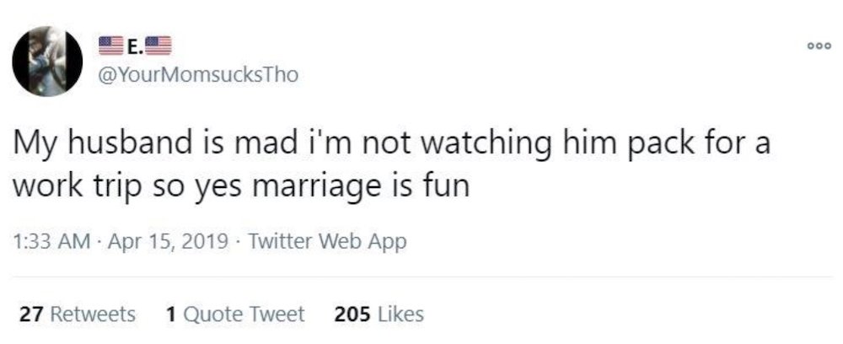
Task: Click the bold 205 count
Action: (352, 314)
